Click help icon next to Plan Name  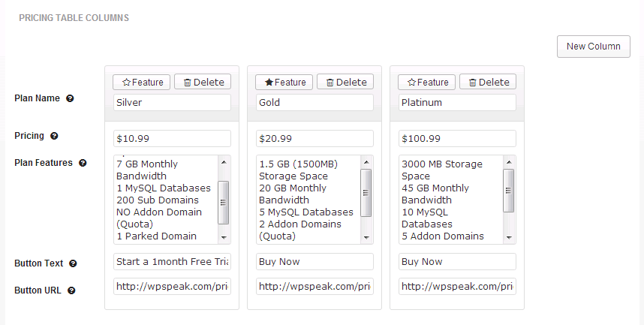pyautogui.click(x=70, y=98)
